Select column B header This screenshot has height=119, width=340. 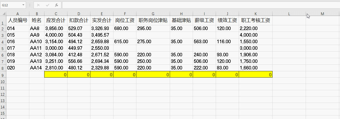37,14
